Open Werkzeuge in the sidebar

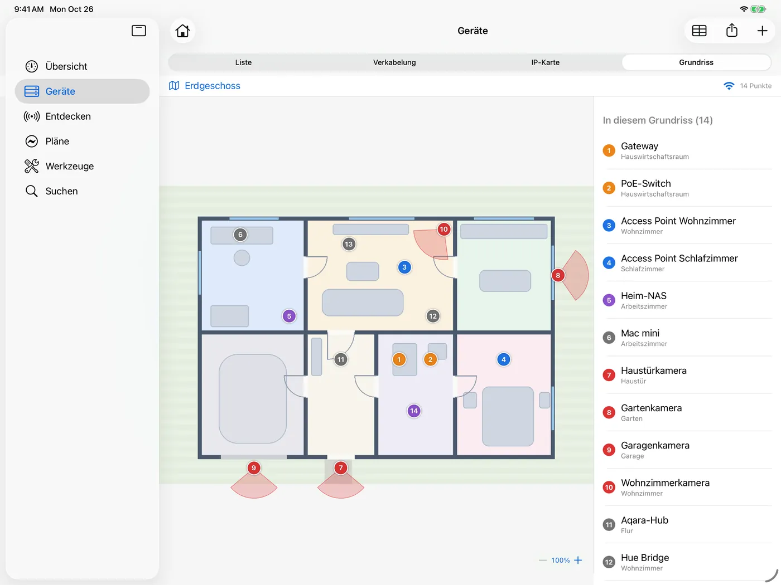tap(82, 166)
